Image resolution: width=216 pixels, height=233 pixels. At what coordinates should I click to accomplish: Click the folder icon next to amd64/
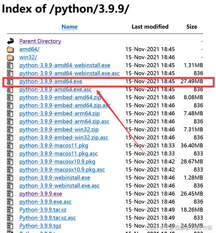(10, 50)
